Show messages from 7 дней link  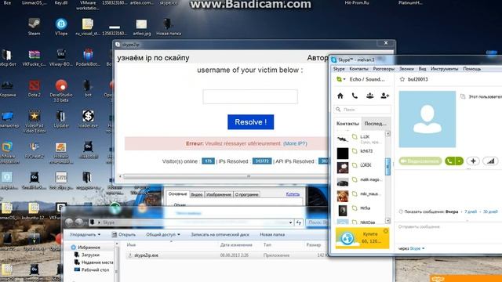pyautogui.click(x=471, y=211)
